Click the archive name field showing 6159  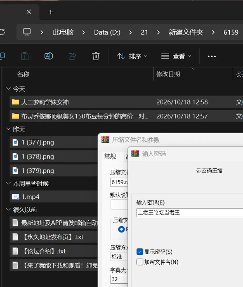[119, 182]
